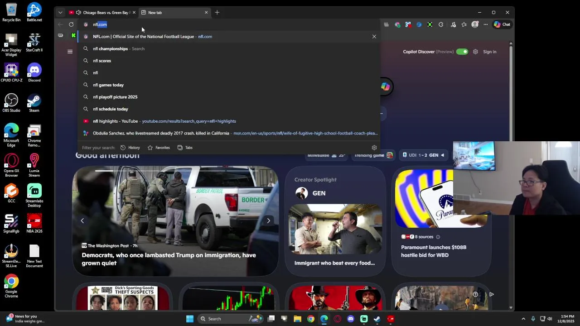The height and width of the screenshot is (326, 580).
Task: Choose the 'nfl scores' suggestion
Action: (229, 61)
